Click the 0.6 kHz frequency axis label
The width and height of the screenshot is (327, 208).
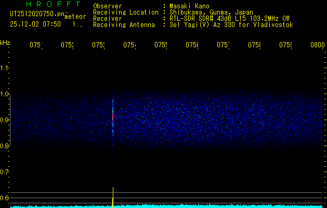coord(5,198)
